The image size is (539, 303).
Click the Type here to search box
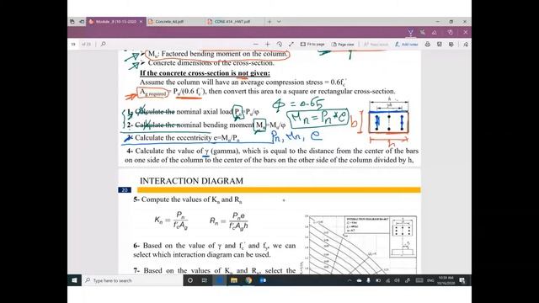click(132, 280)
